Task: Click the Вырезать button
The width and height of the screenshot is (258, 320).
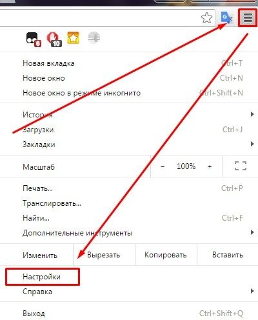Action: [104, 255]
